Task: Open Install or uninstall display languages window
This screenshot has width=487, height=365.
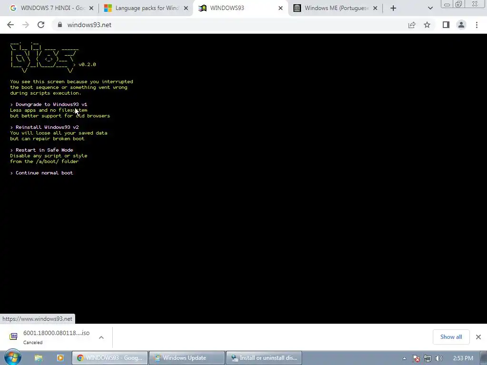Action: click(263, 358)
